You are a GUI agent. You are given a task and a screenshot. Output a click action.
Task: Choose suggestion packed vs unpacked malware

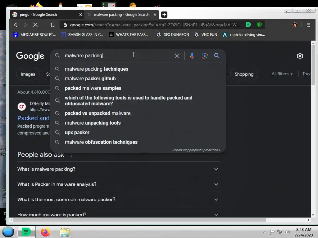click(138, 113)
